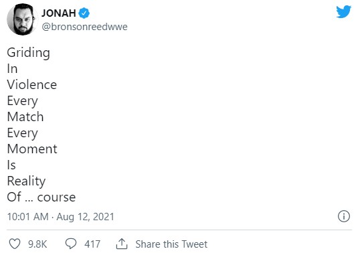Click the word Violence in the tweet
The width and height of the screenshot is (358, 253).
[x=31, y=85]
